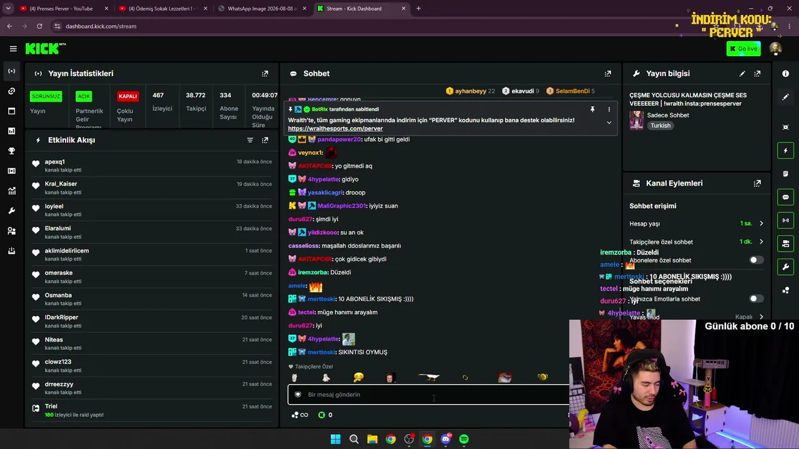Image resolution: width=799 pixels, height=449 pixels.
Task: Open File Explorer from the taskbar
Action: click(x=372, y=439)
